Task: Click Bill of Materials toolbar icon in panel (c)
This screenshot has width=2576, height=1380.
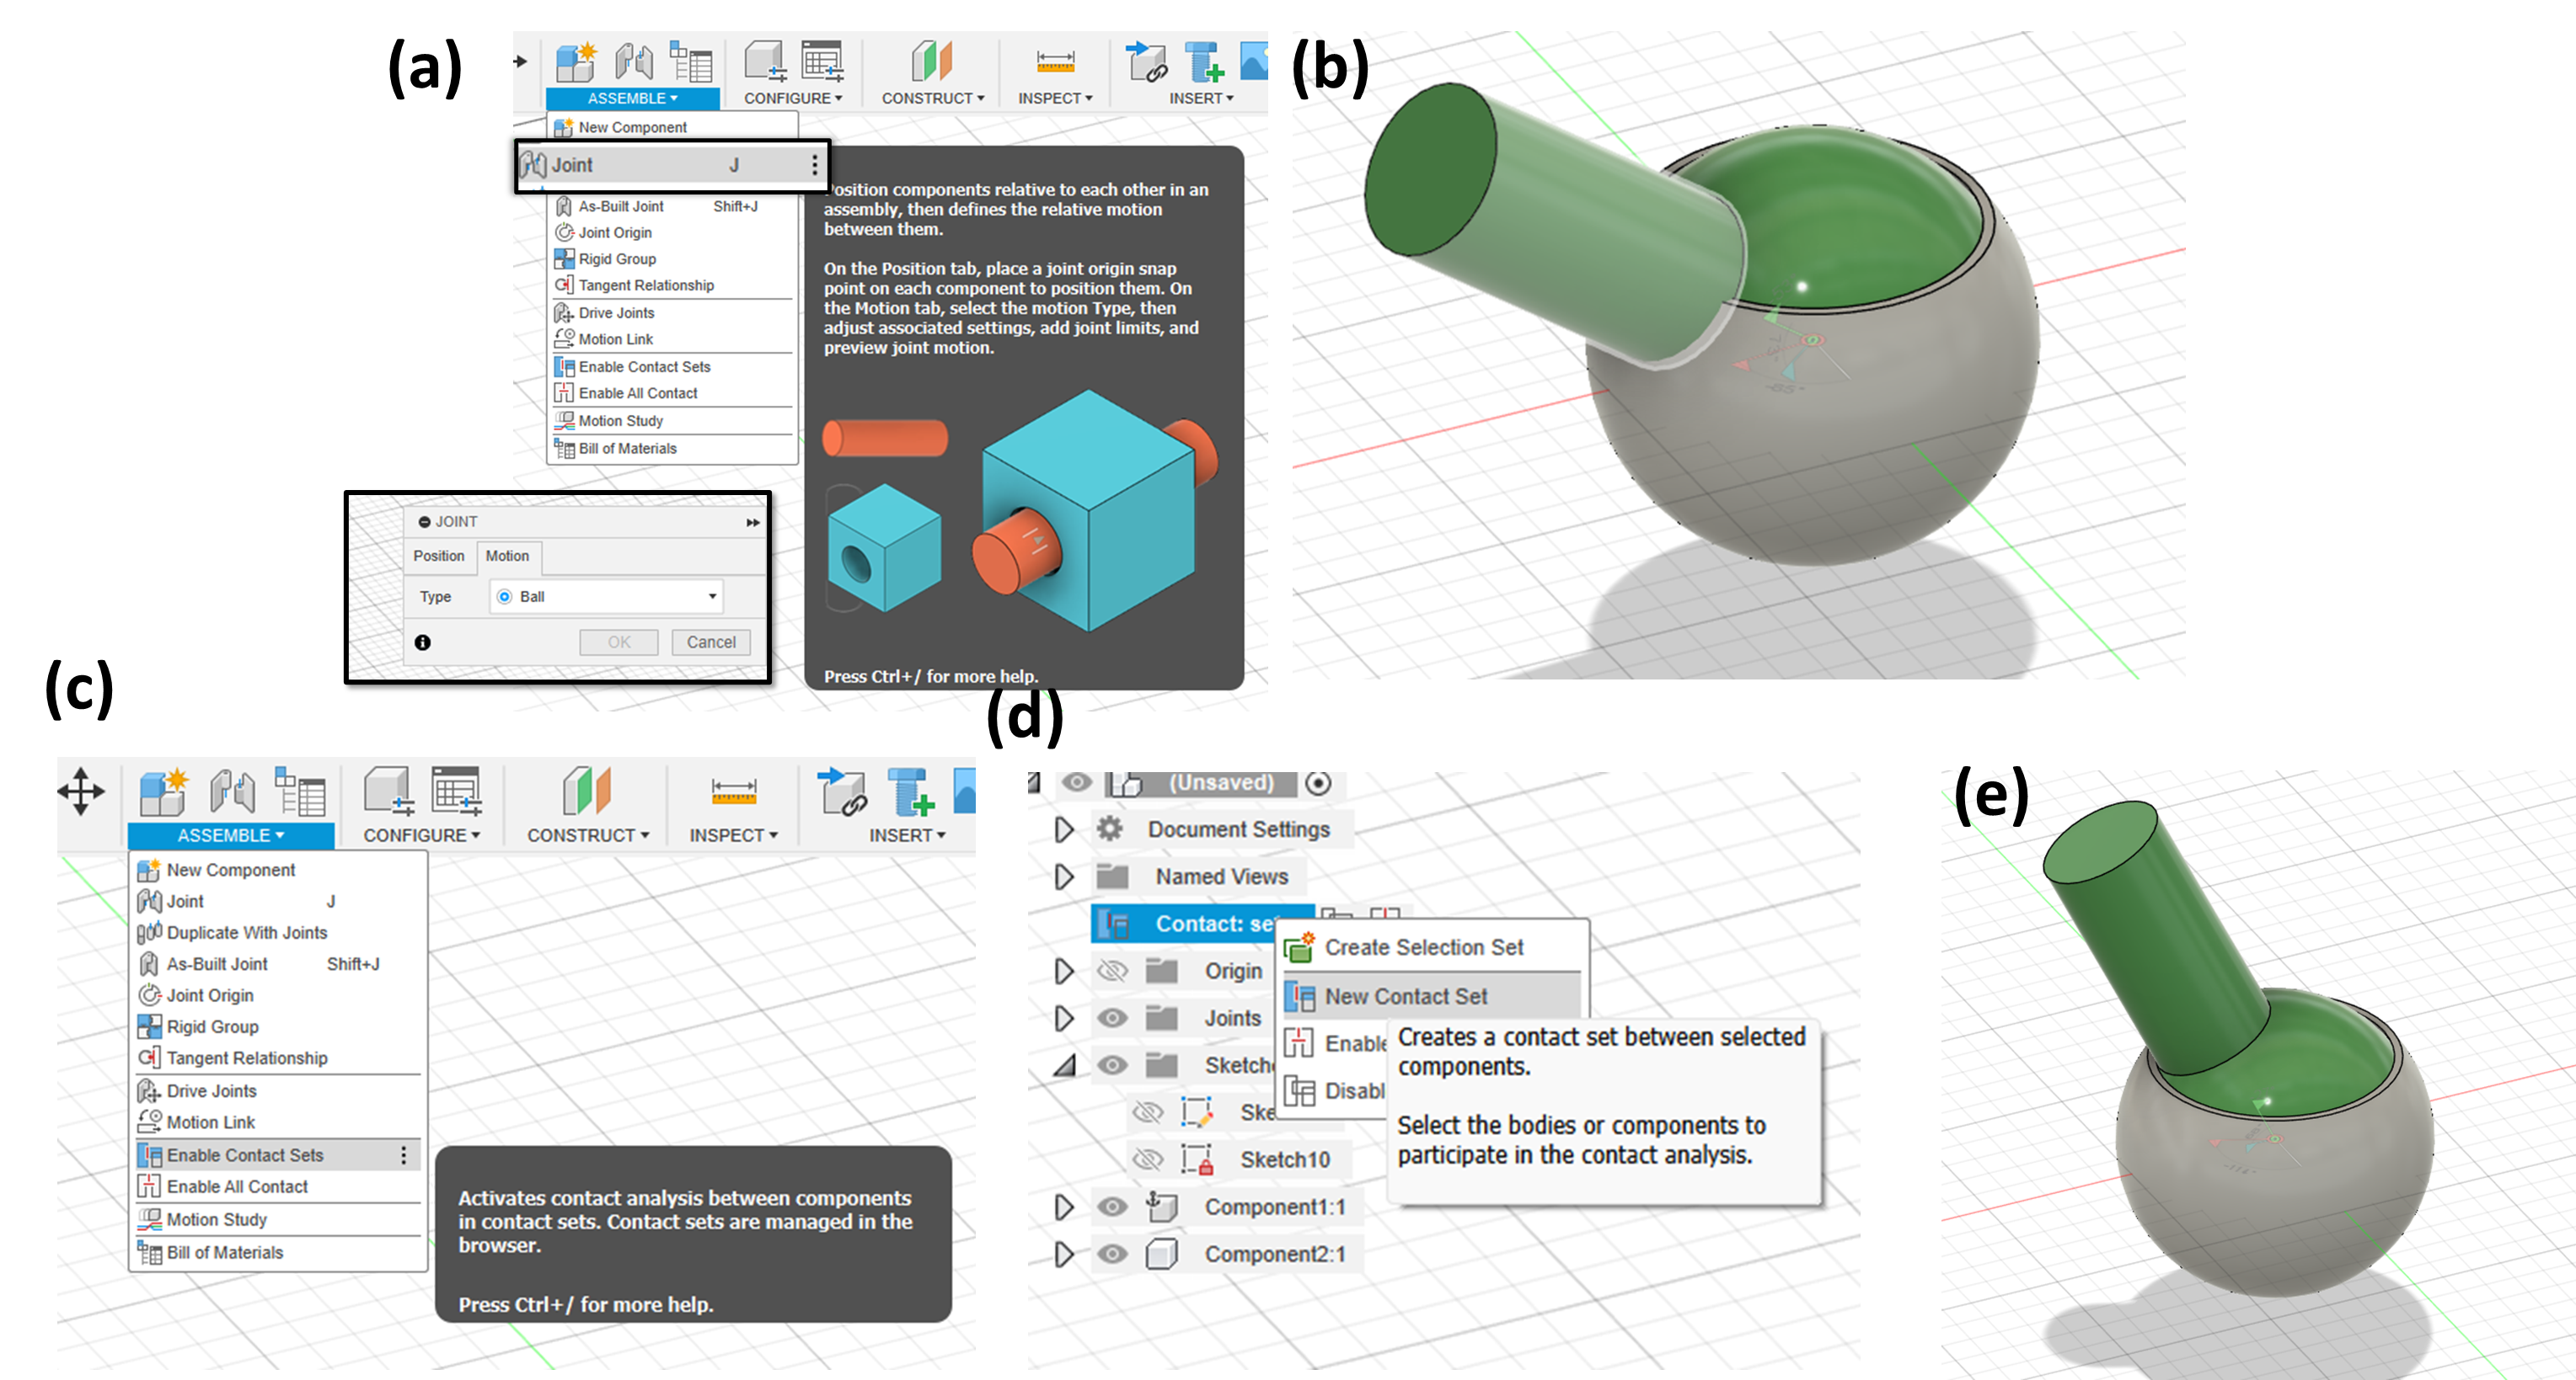Action: (x=300, y=792)
